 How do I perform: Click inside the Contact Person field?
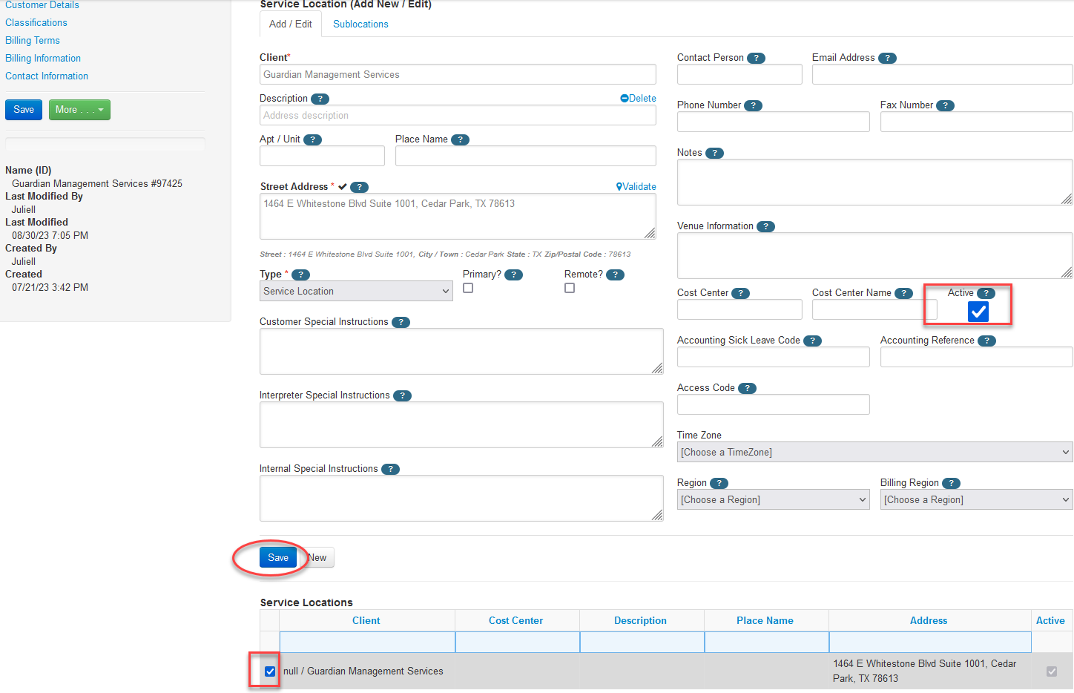point(739,74)
